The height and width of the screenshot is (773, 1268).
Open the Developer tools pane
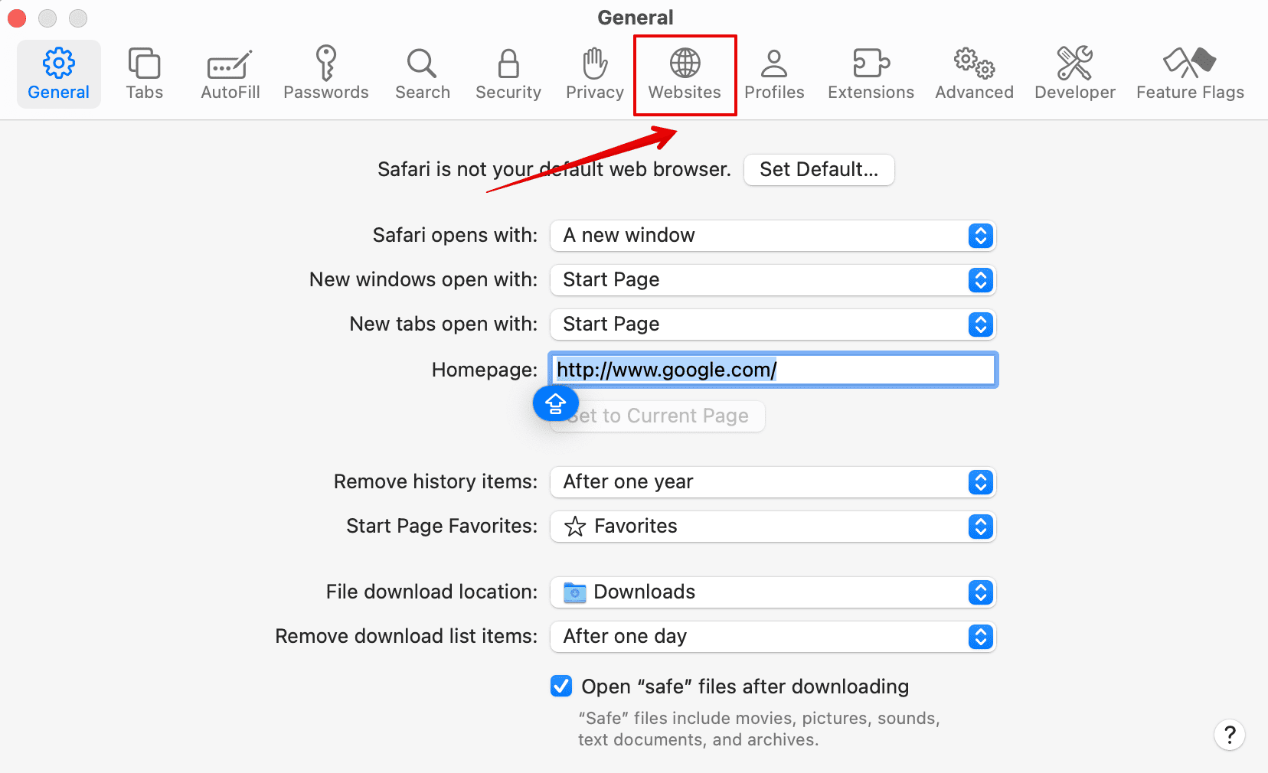click(1074, 74)
